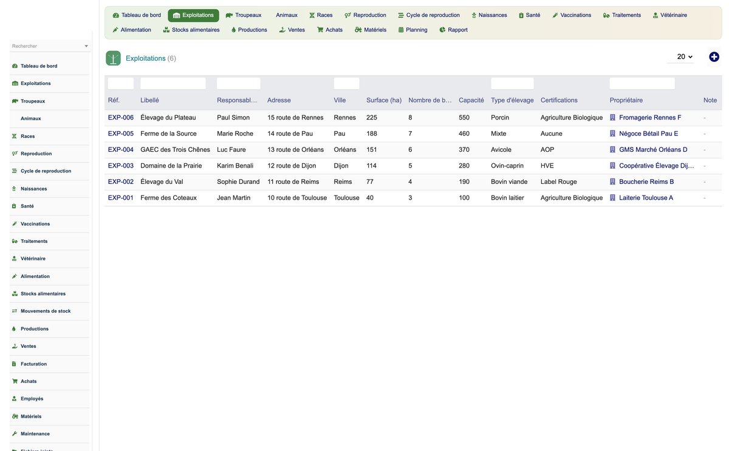
Task: Click the 'GAEC des Trois Chênes' cell
Action: (175, 149)
